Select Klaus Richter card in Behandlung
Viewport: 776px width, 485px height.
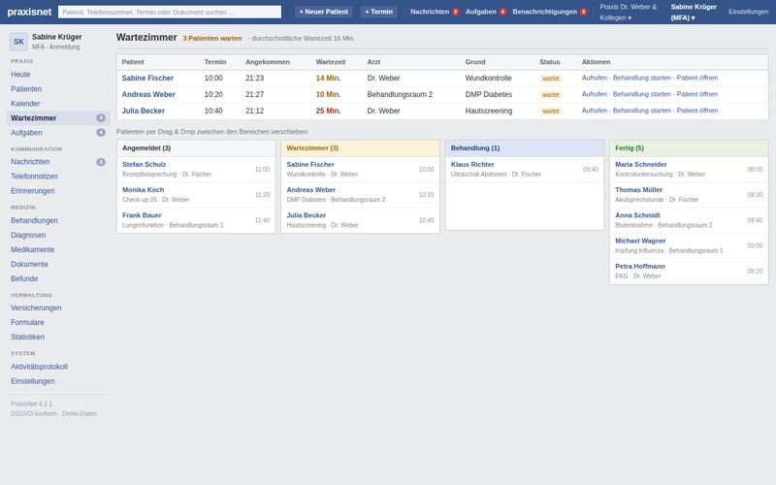[x=525, y=169]
